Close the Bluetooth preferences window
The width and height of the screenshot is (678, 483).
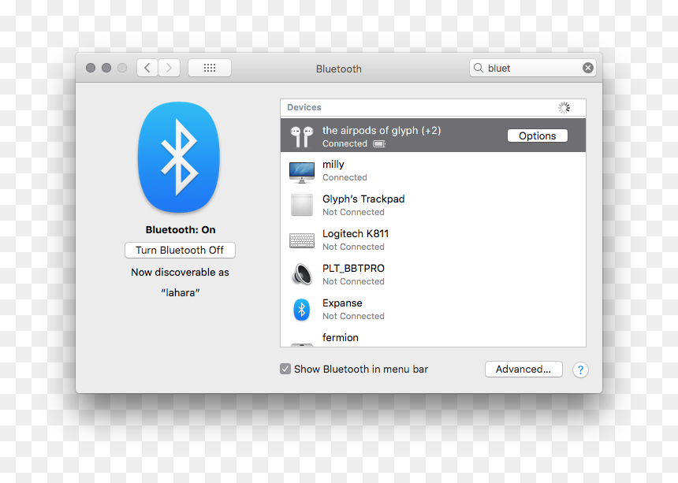91,68
